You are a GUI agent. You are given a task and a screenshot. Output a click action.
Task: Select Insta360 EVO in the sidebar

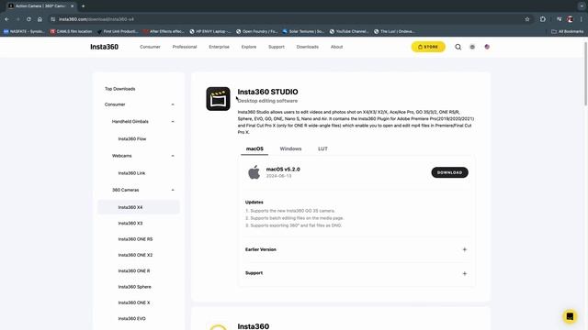pos(131,319)
